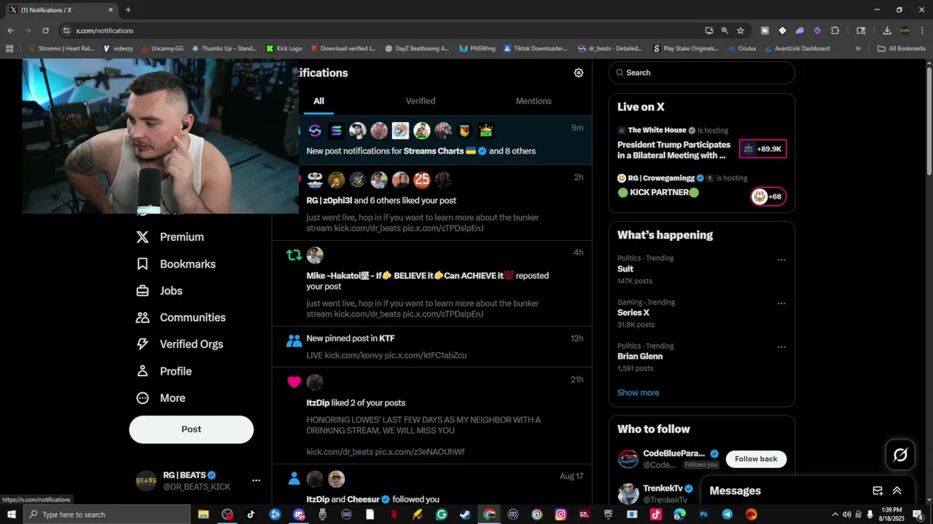This screenshot has height=524, width=933.
Task: Show hidden system tray icons
Action: (x=835, y=515)
